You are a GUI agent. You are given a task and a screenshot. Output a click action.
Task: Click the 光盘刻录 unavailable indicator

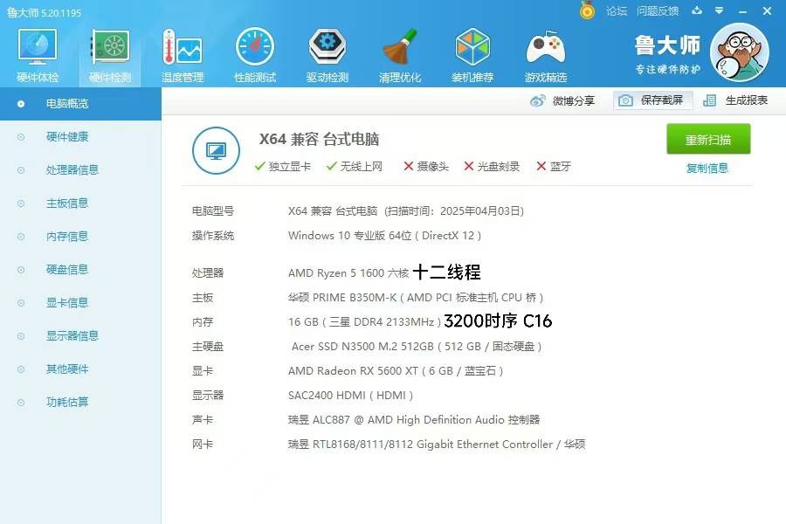[x=492, y=167]
